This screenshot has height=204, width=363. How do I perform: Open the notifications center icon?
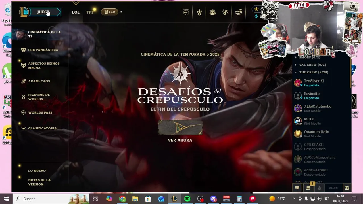354,199
